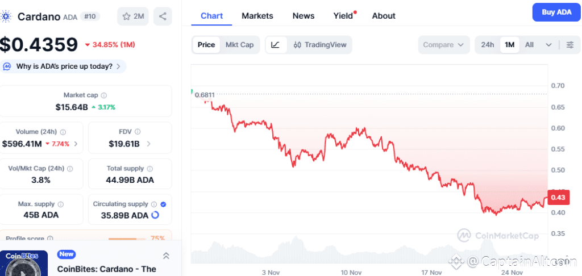Viewport: 582px width, 276px height.
Task: Select the 24h time range
Action: 488,45
